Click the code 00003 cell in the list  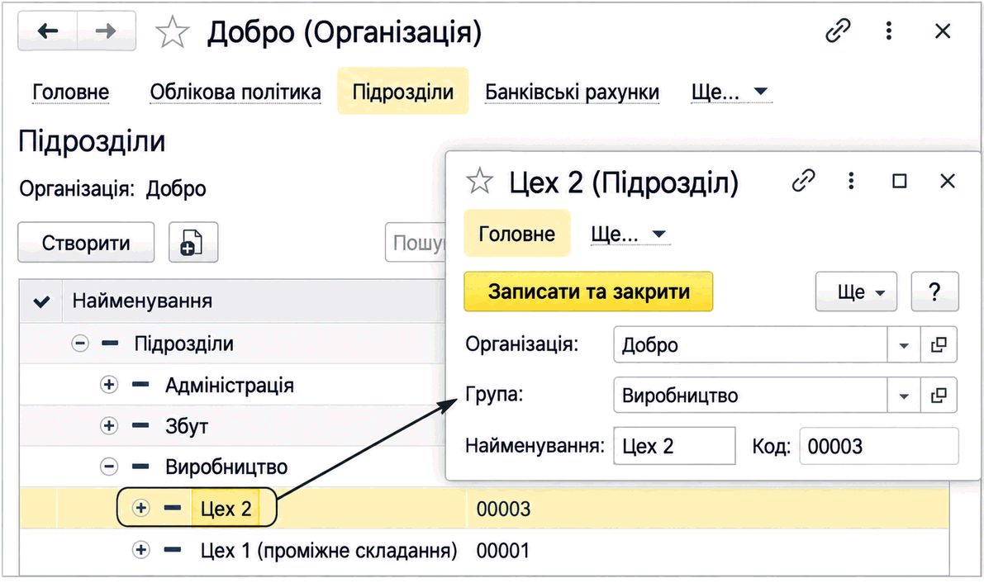pos(503,509)
